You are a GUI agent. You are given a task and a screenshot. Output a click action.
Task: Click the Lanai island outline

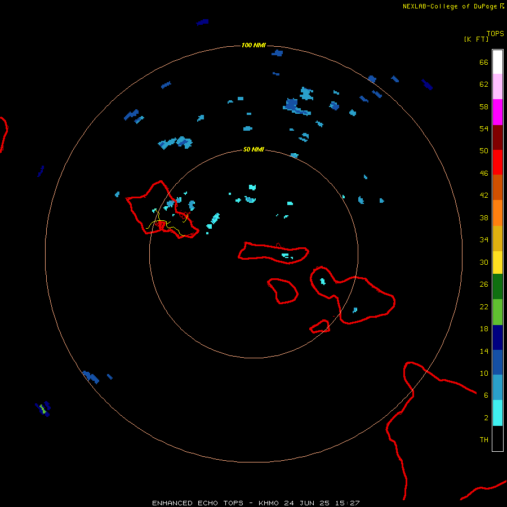coord(283,291)
